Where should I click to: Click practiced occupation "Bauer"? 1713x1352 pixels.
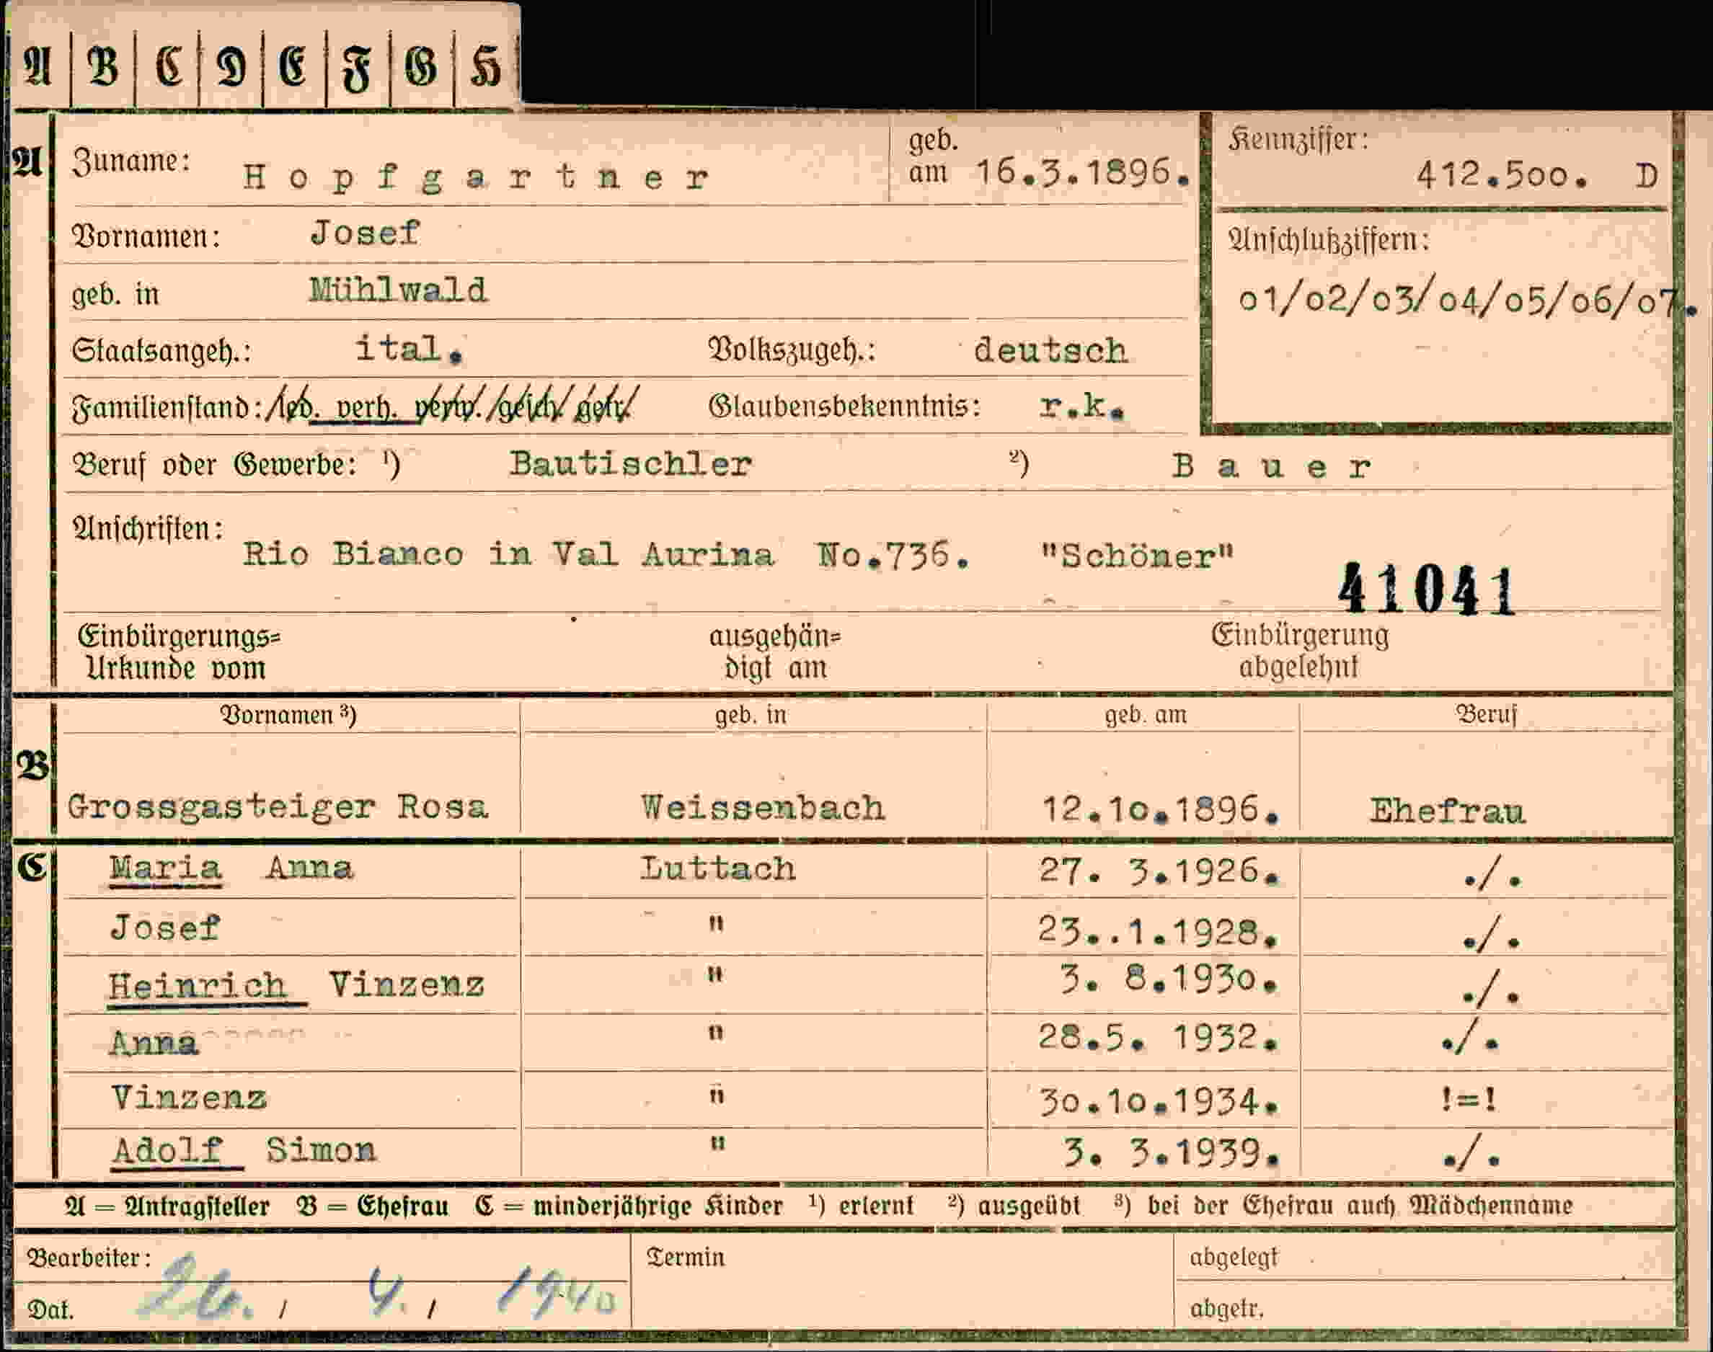coord(1272,466)
